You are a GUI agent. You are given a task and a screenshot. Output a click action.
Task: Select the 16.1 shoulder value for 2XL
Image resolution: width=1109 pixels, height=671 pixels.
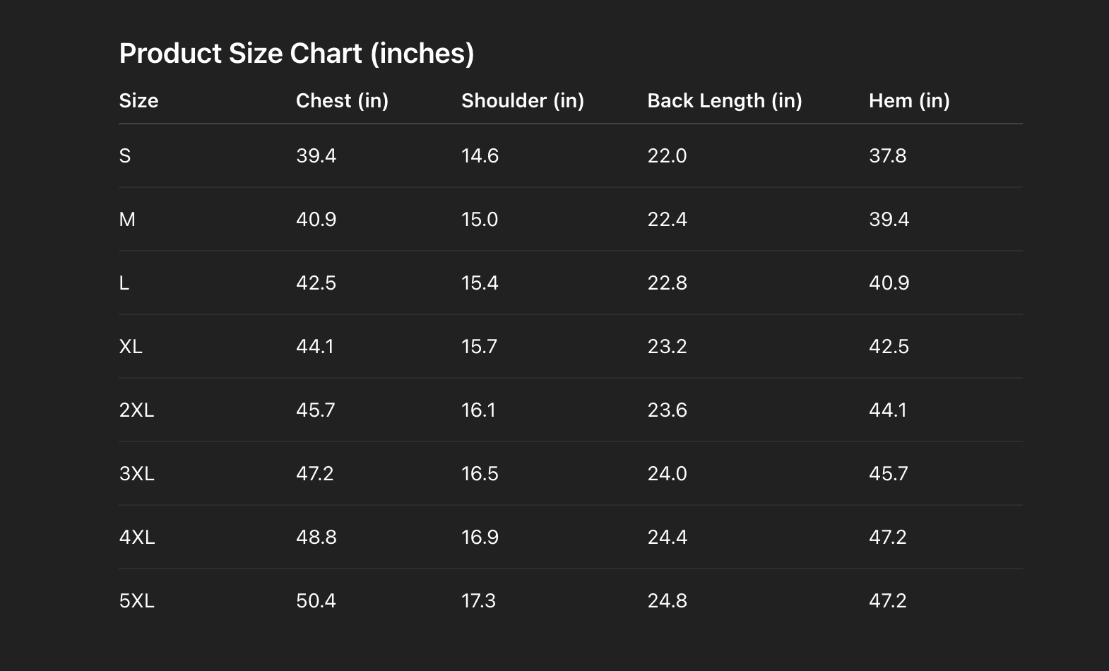click(478, 410)
